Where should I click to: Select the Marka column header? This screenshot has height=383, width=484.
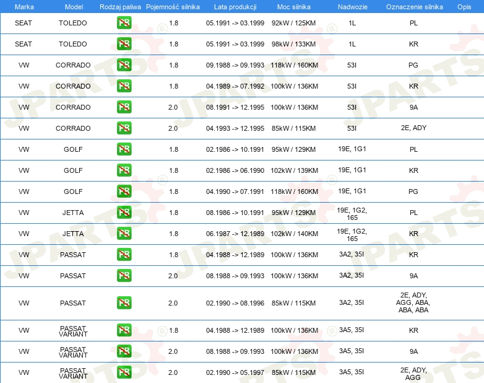24,7
